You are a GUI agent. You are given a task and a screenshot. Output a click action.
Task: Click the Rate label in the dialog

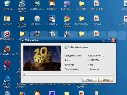tap(67, 60)
